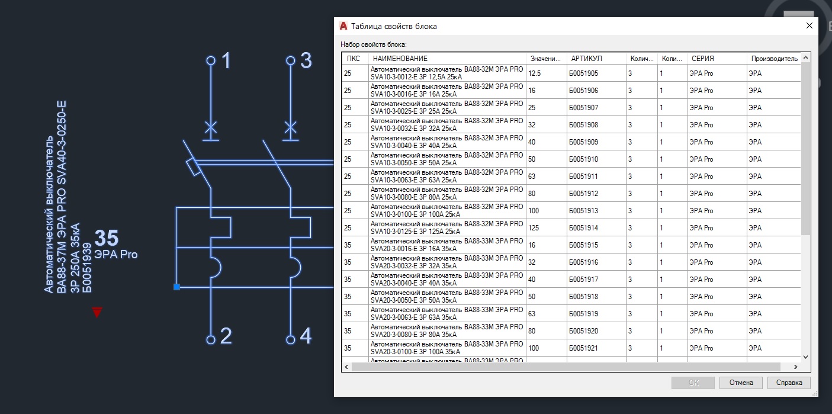Click the horizontal scrollbar right arrow
This screenshot has width=832, height=414.
[795, 367]
